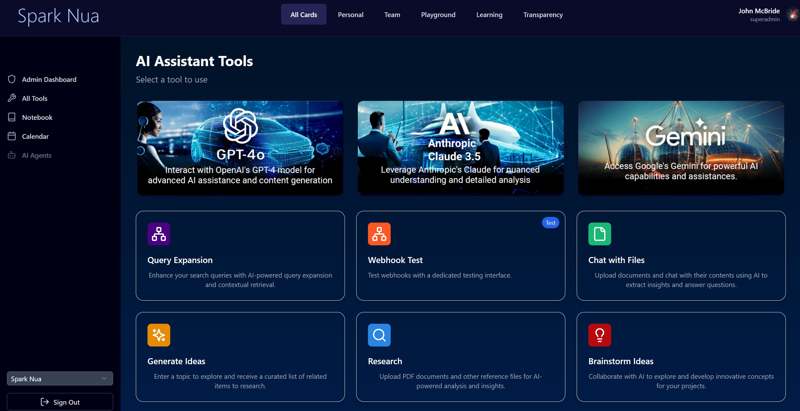The width and height of the screenshot is (800, 411).
Task: Click the Webhook Test card title
Action: click(395, 260)
